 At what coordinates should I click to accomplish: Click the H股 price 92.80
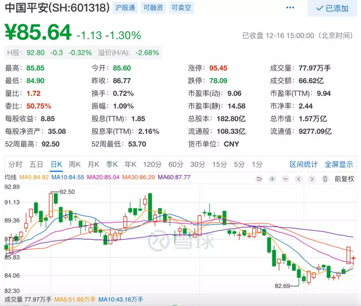[36, 52]
